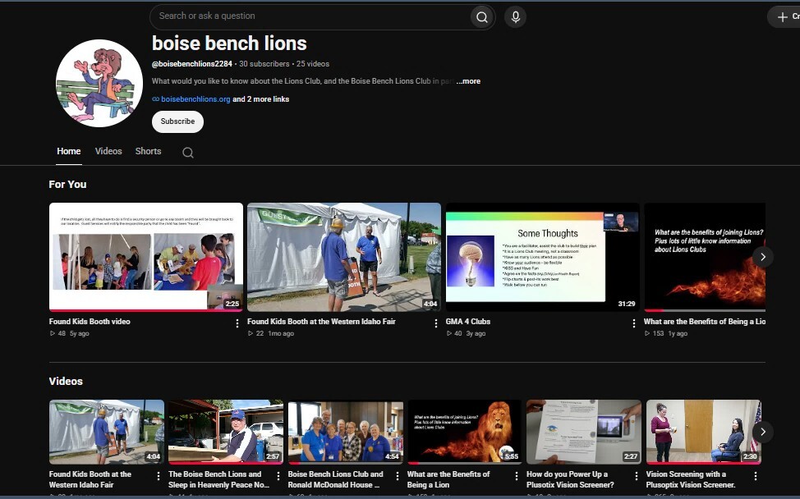800x499 pixels.
Task: Open options for Vision Screening video
Action: coord(756,476)
